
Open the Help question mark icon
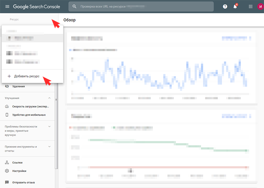pyautogui.click(x=225, y=7)
